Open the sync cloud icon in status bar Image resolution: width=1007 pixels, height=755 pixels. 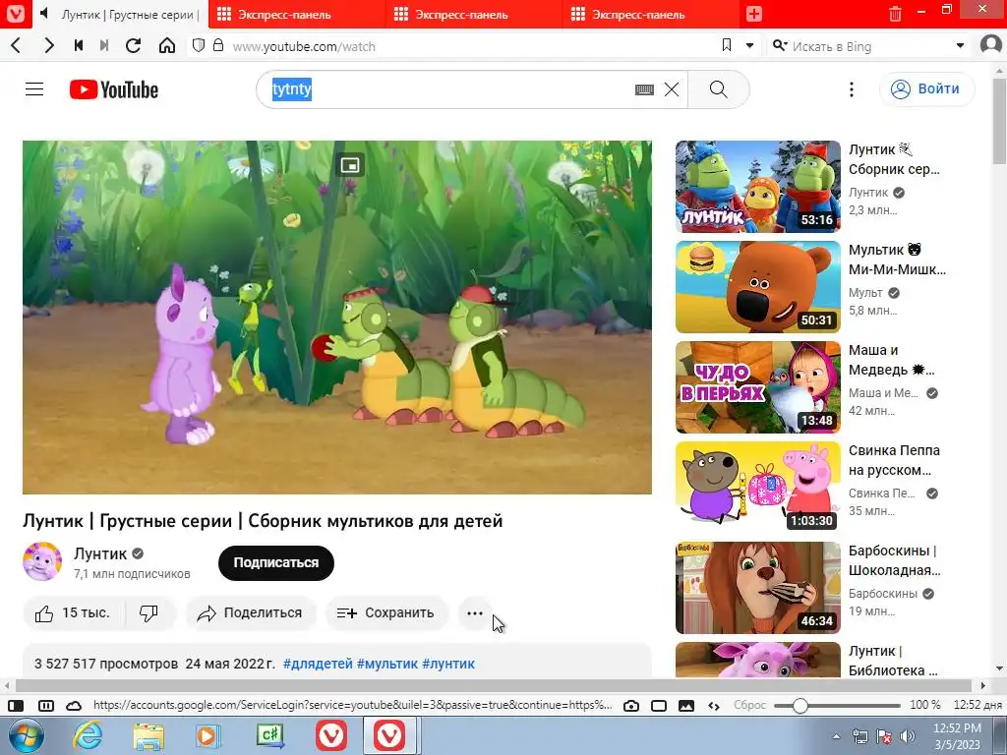[x=74, y=705]
